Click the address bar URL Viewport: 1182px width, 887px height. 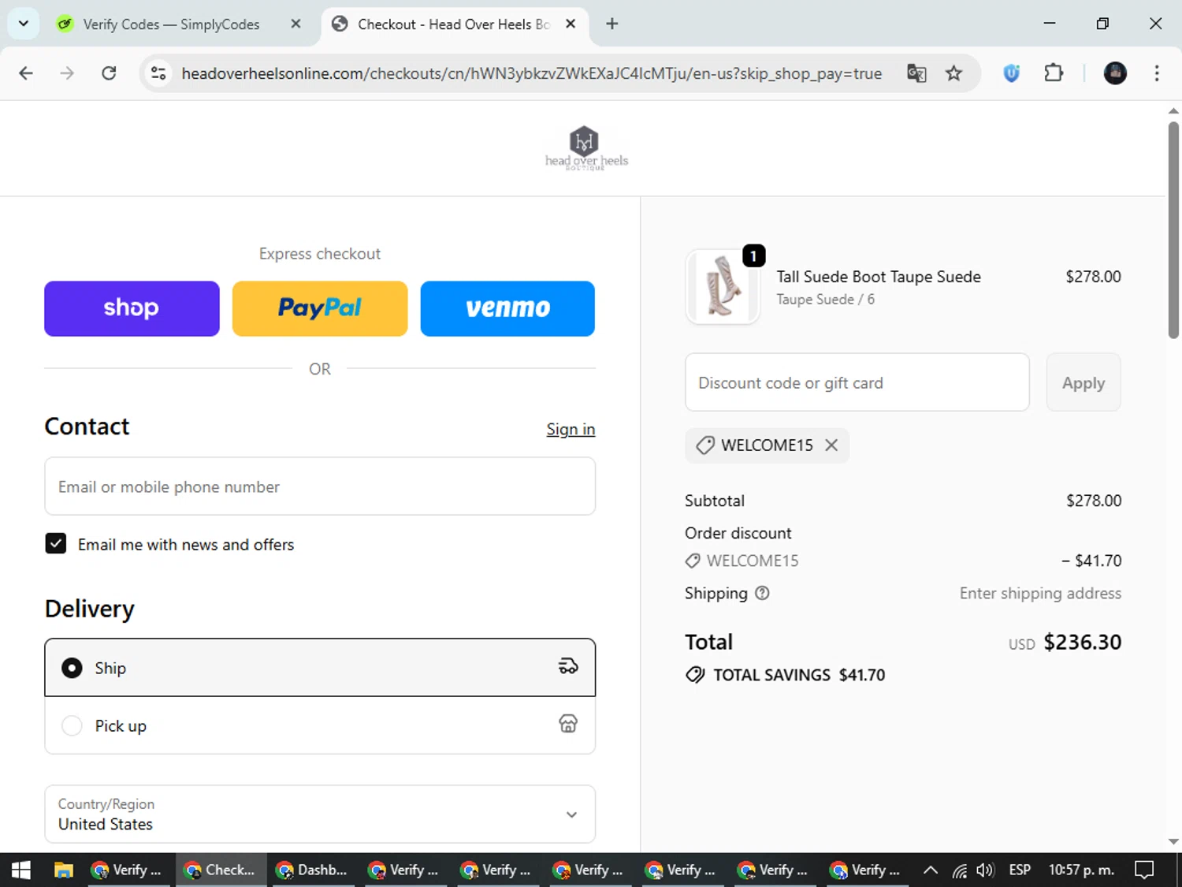tap(531, 73)
